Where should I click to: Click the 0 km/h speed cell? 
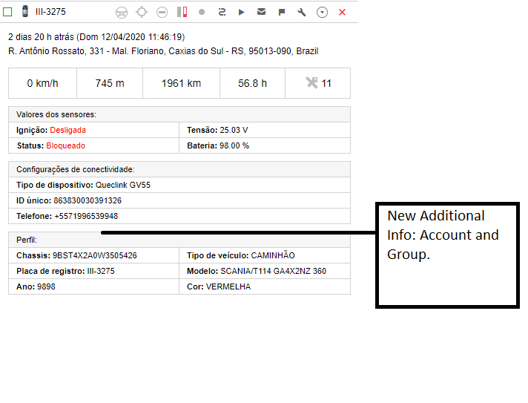click(42, 83)
